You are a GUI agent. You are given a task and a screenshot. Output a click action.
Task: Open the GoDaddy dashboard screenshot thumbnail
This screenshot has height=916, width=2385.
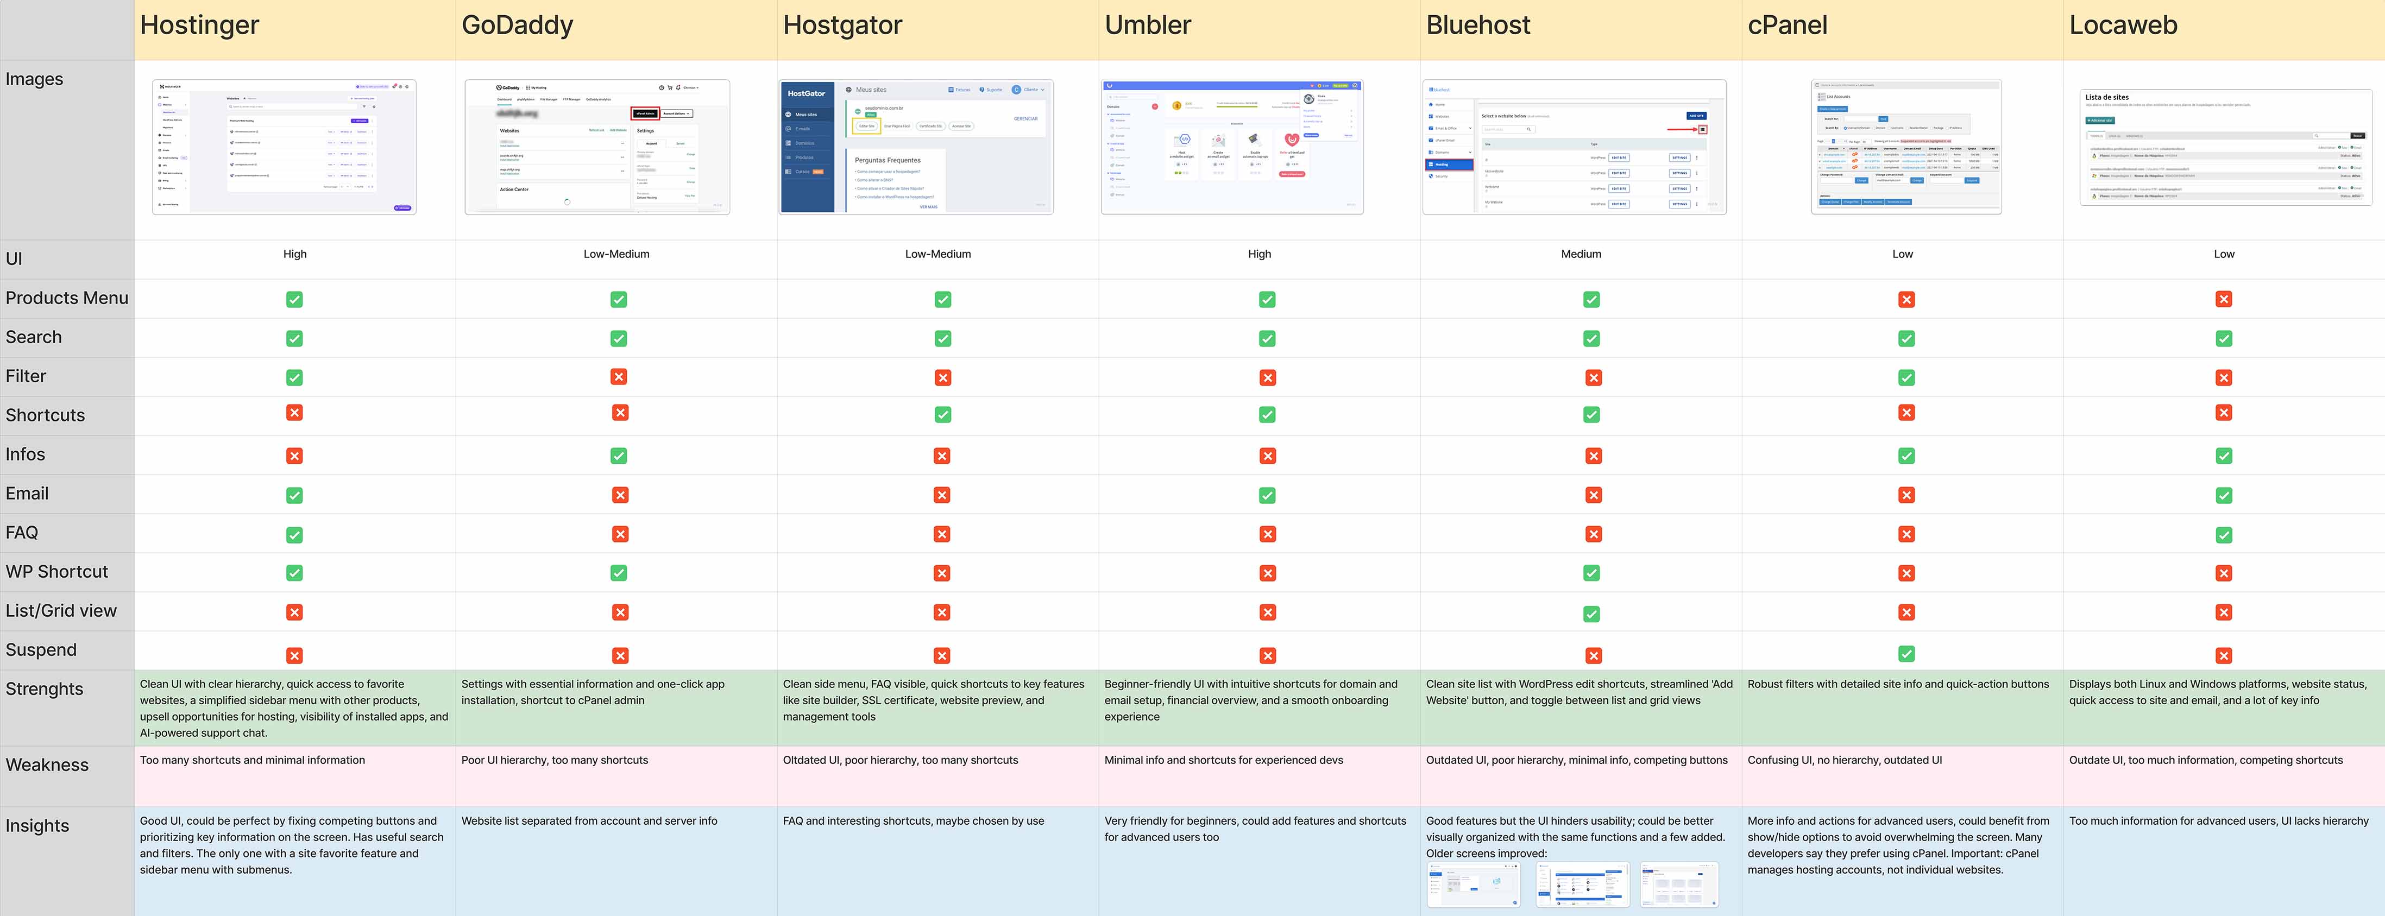[x=597, y=147]
